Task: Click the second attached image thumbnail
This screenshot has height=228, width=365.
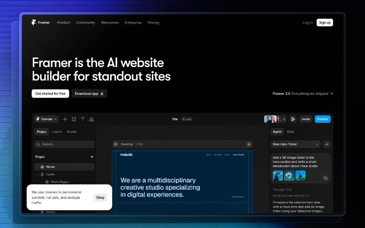Action: point(289,176)
